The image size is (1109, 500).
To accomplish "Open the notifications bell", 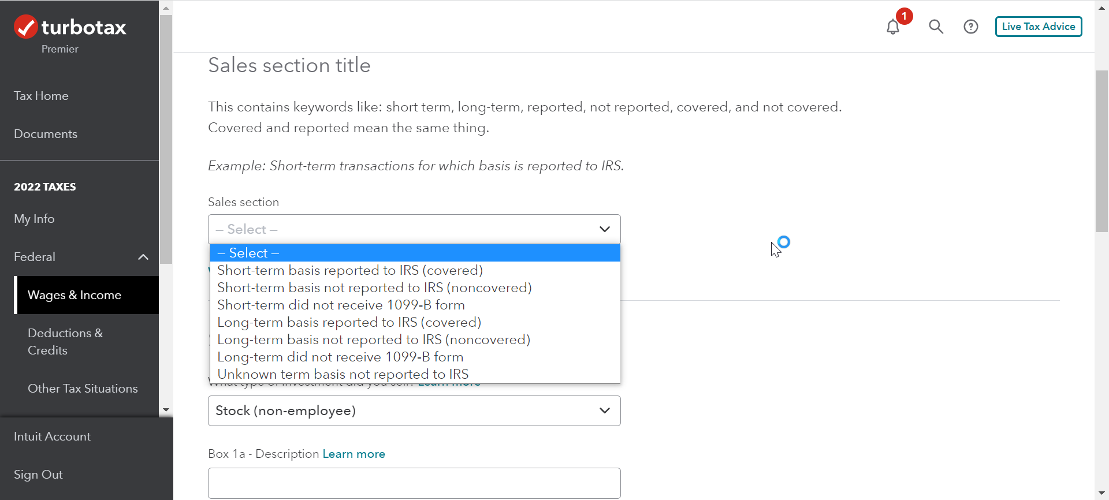I will (x=893, y=27).
